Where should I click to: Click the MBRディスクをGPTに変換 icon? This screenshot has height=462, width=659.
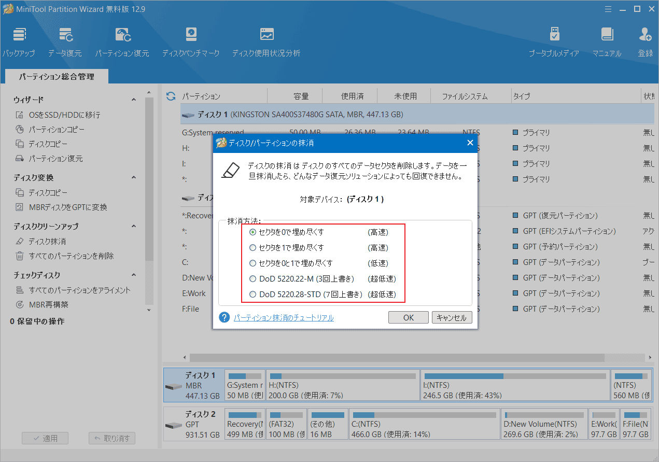tap(20, 207)
